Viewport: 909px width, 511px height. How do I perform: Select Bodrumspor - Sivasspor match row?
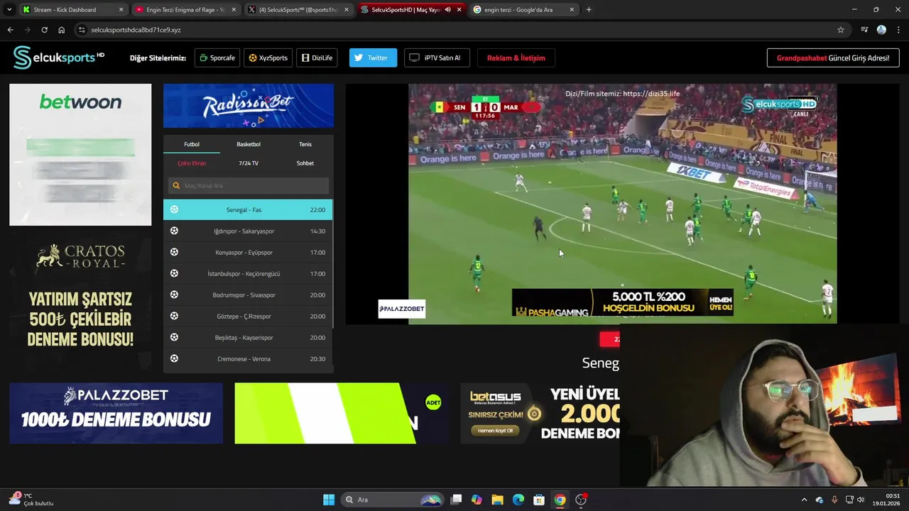click(x=248, y=295)
